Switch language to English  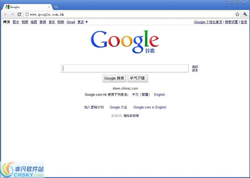[159, 94]
